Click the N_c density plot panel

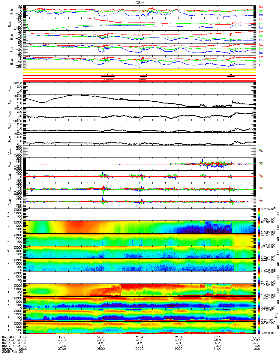[140, 101]
